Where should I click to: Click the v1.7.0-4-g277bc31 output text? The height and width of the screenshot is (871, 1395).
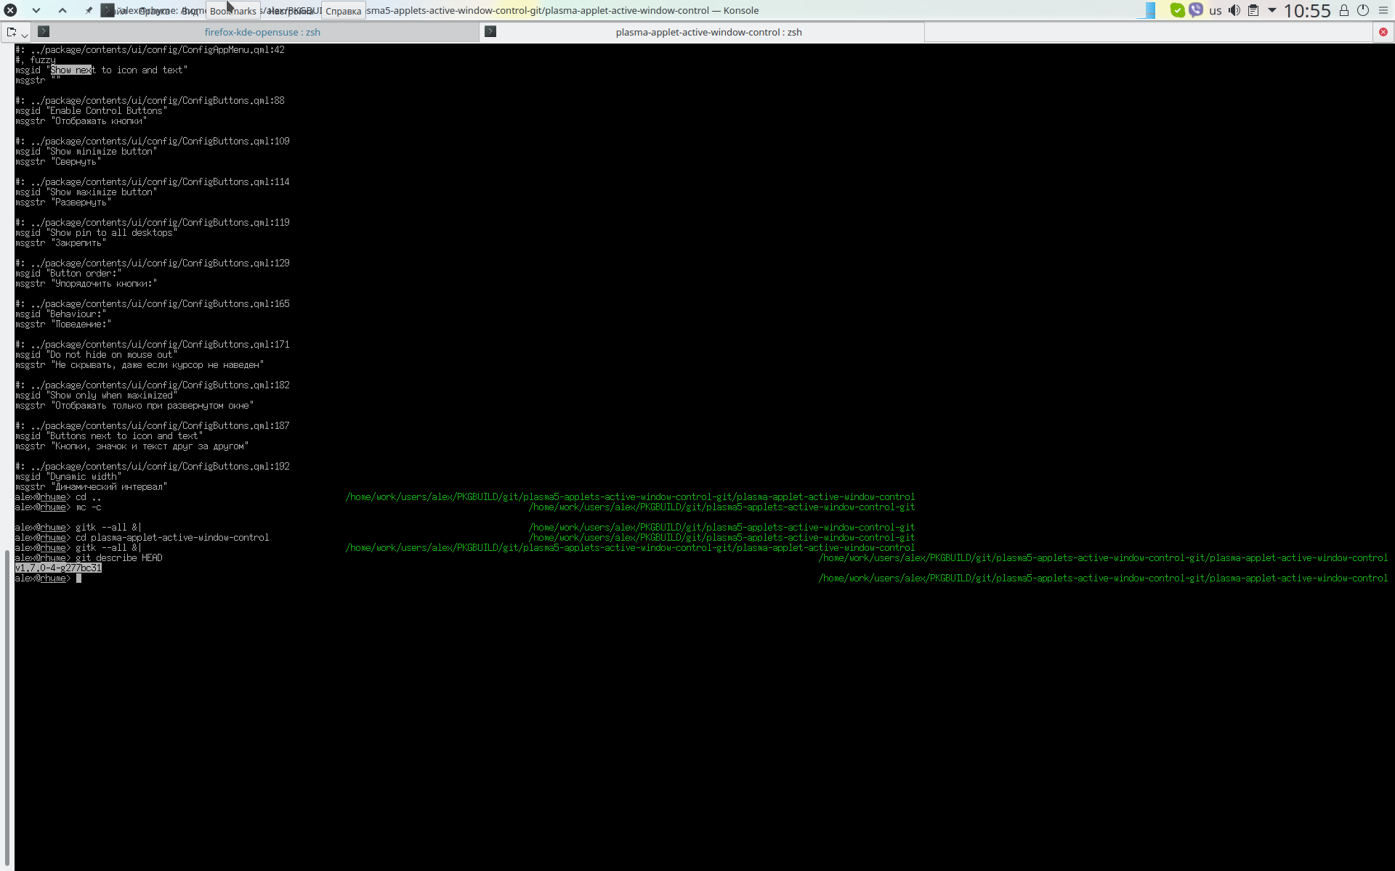pyautogui.click(x=58, y=568)
